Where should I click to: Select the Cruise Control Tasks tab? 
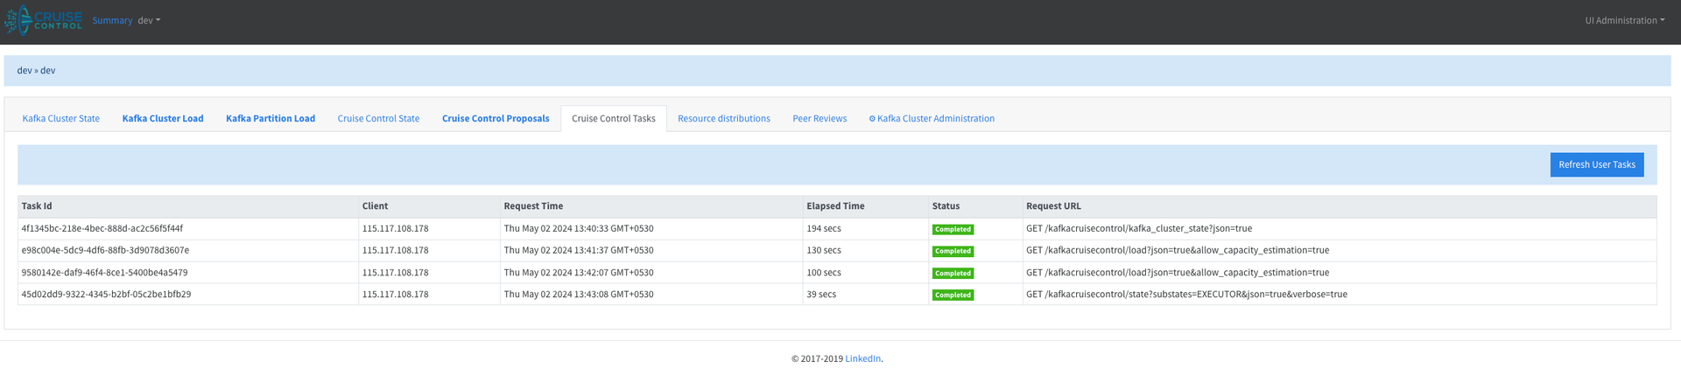[614, 119]
